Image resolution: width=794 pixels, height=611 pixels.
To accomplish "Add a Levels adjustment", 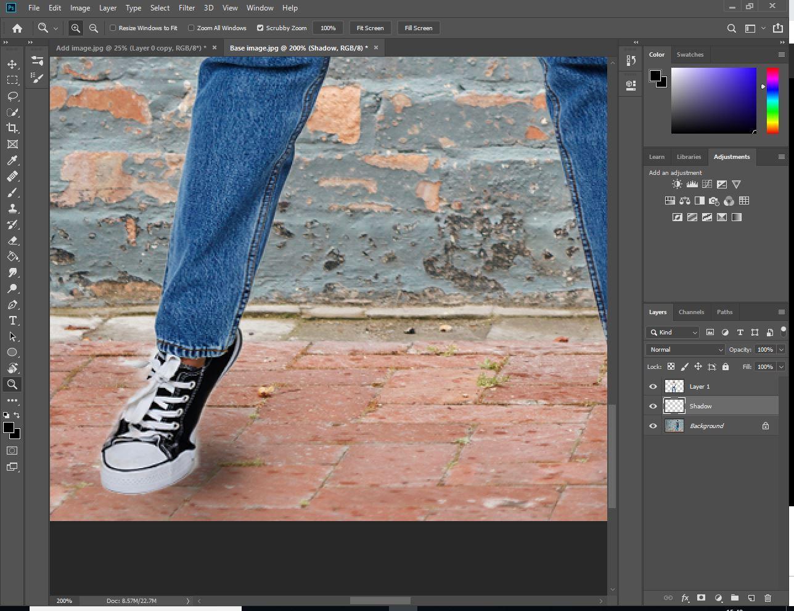I will click(x=692, y=184).
